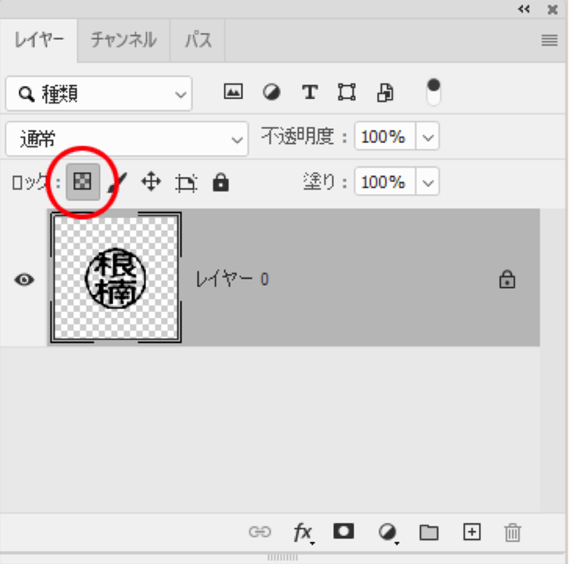Delete layer with trash icon
The height and width of the screenshot is (564, 571).
point(513,533)
